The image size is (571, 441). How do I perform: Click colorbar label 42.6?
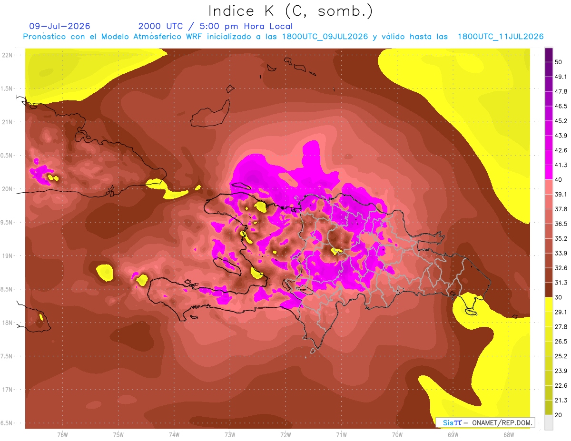point(561,150)
